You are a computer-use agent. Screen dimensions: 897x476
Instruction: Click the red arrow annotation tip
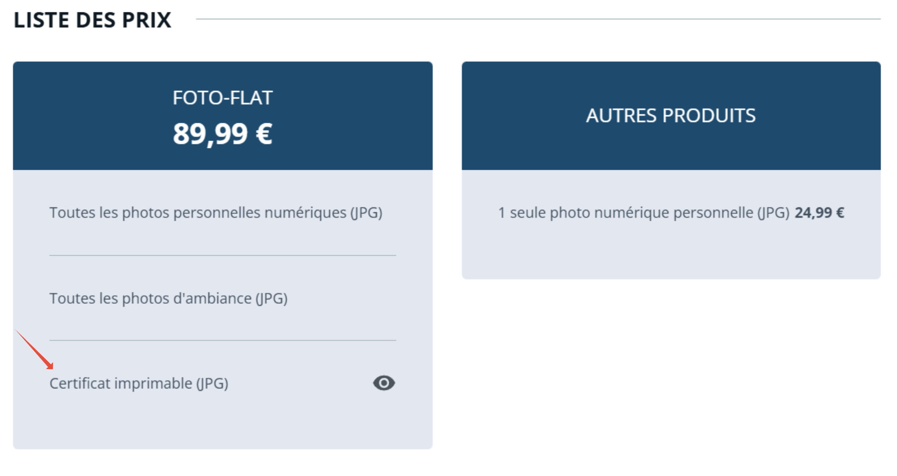[x=50, y=367]
